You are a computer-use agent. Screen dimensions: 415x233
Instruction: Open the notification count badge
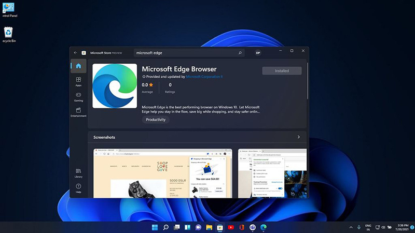[412, 227]
